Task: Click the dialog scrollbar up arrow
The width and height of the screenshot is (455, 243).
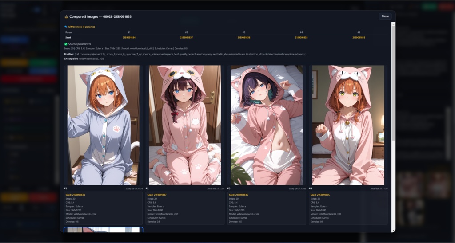Action: click(394, 24)
